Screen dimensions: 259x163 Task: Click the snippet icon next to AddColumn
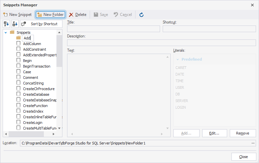tap(19, 43)
